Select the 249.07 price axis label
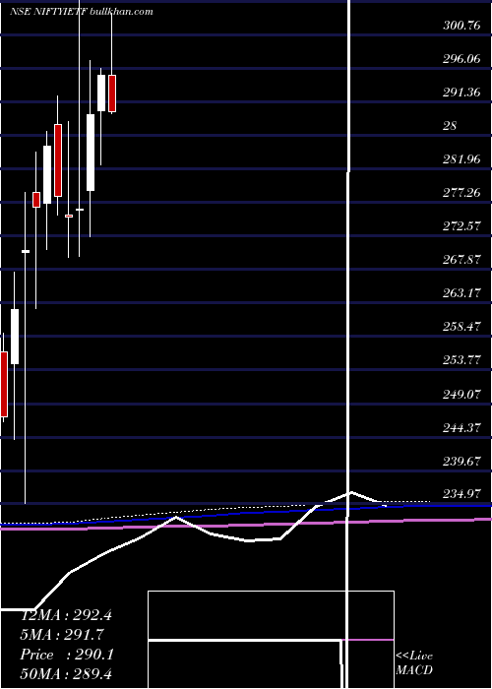This screenshot has width=492, height=689. tap(461, 394)
